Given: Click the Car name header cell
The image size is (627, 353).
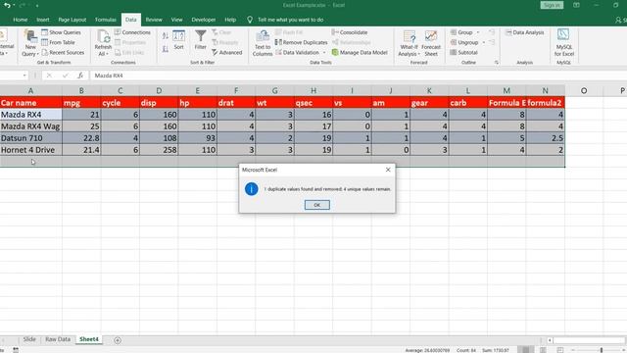Looking at the screenshot, I should click(30, 103).
